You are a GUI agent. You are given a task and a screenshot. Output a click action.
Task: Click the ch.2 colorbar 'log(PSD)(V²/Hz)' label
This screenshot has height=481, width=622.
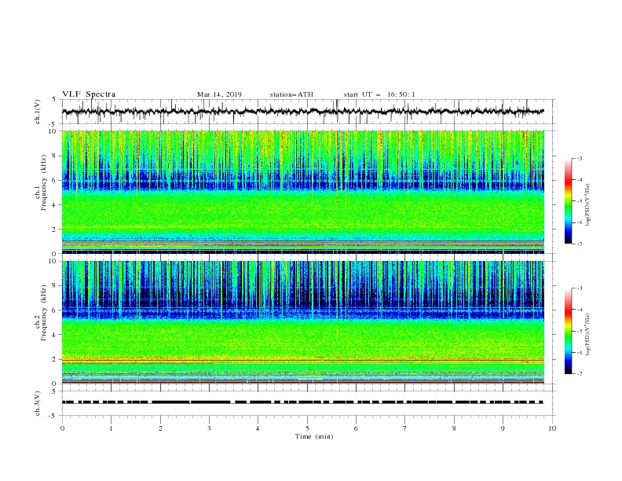coord(588,335)
